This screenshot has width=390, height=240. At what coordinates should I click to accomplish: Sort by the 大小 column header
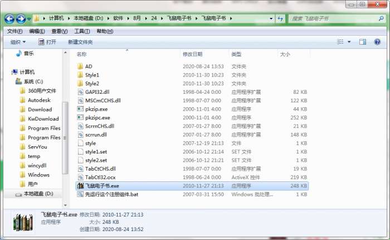[x=285, y=54]
